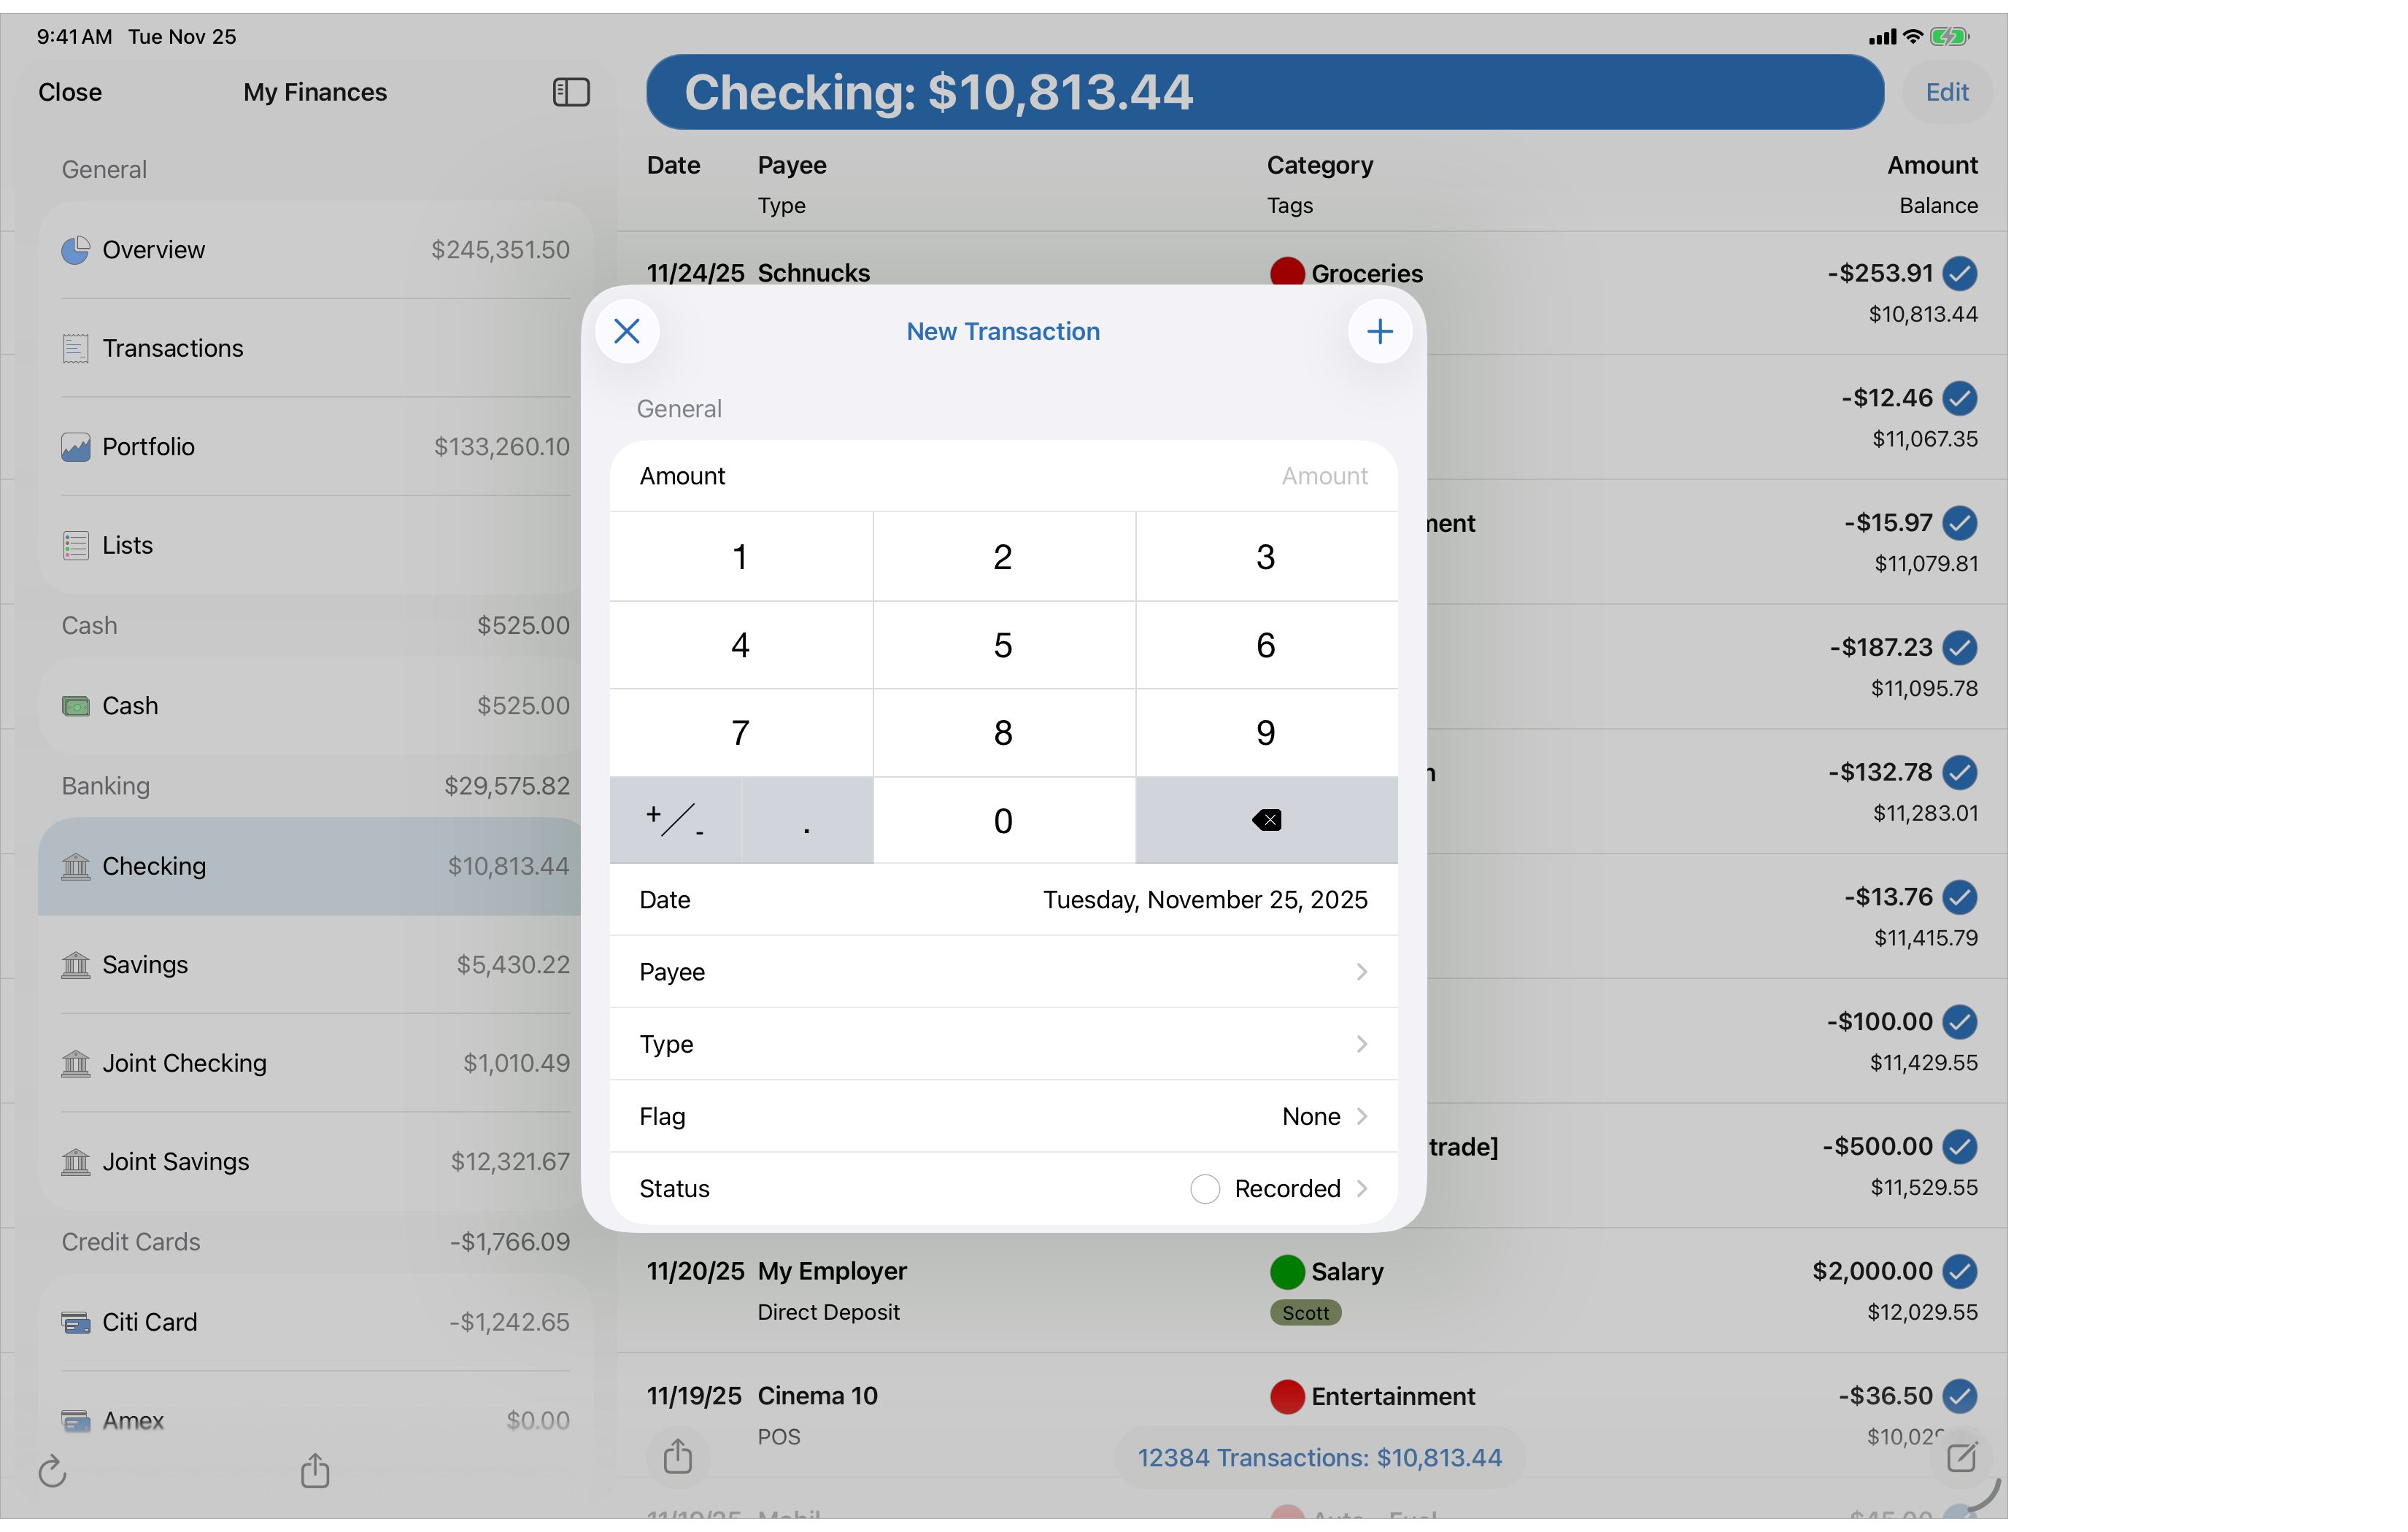
Task: Tap the plus/minus sign key
Action: click(x=675, y=820)
